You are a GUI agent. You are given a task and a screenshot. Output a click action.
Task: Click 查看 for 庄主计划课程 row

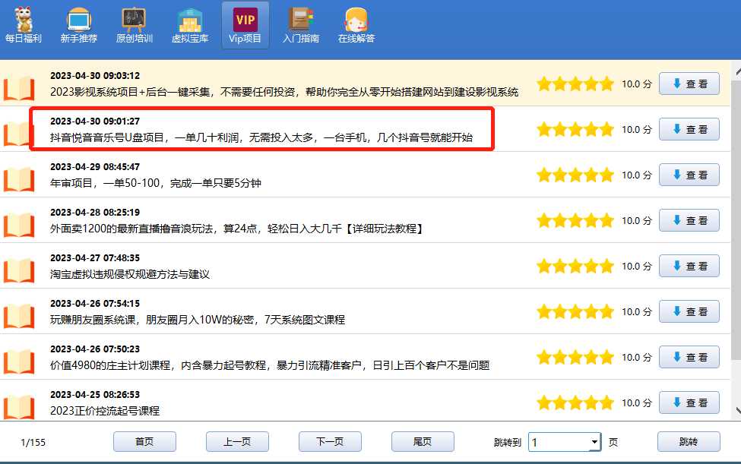(x=689, y=357)
